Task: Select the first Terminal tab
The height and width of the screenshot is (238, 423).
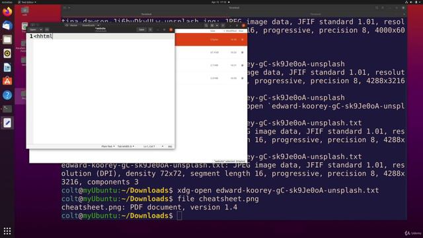Action: tap(146, 14)
